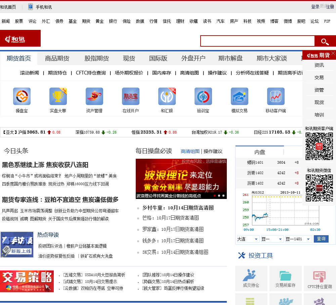Image resolution: width=336 pixels, height=305 pixels.
Task: Open the 模拟交易 icon
Action: [x=240, y=97]
